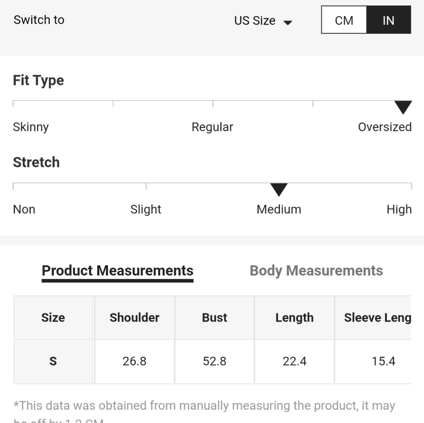Image resolution: width=424 pixels, height=423 pixels.
Task: Click the Slight stretch label
Action: 146,209
